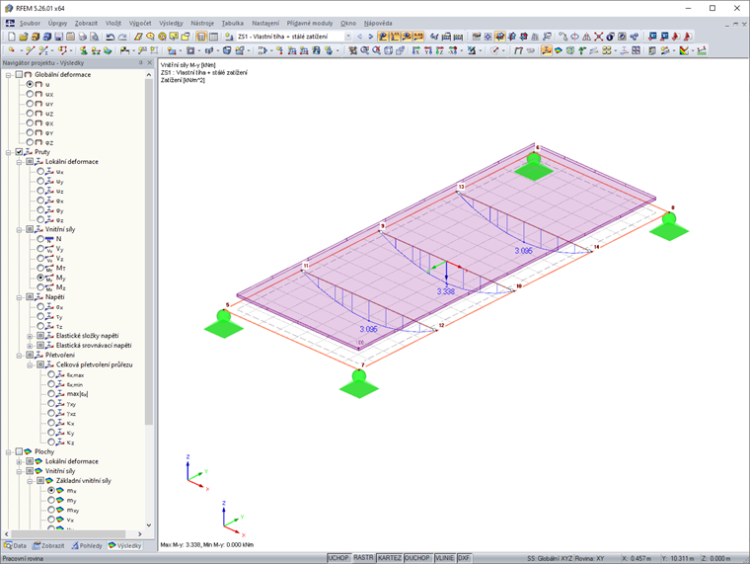Toggle green arrow support reactions icon
The width and height of the screenshot is (750, 564).
pyautogui.click(x=581, y=50)
